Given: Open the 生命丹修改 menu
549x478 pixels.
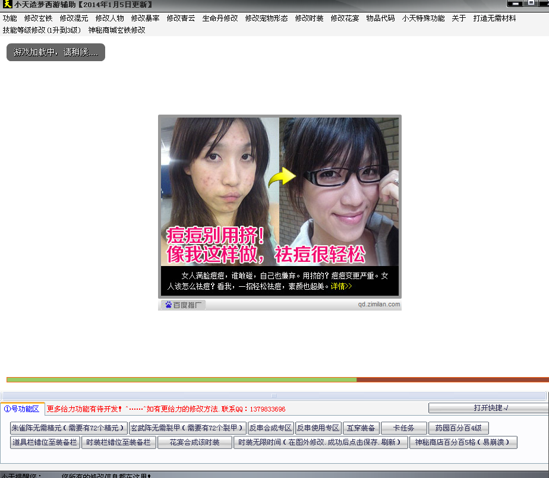Looking at the screenshot, I should 220,18.
